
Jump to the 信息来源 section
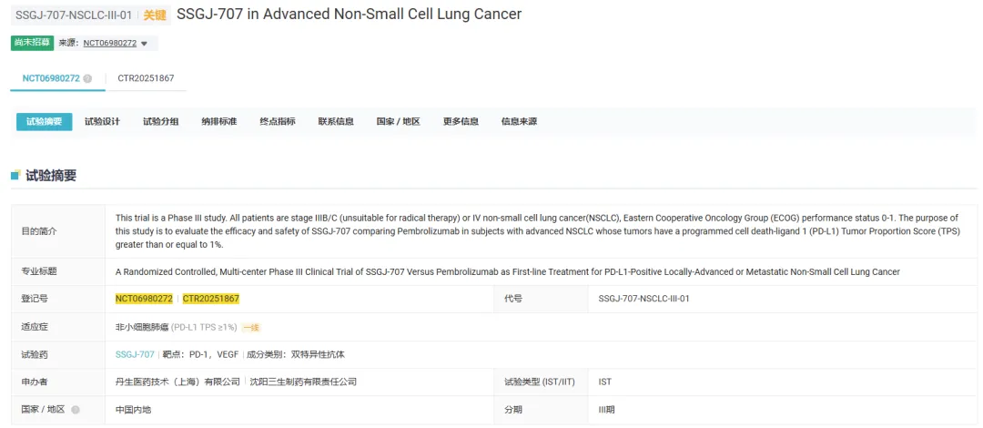(519, 122)
